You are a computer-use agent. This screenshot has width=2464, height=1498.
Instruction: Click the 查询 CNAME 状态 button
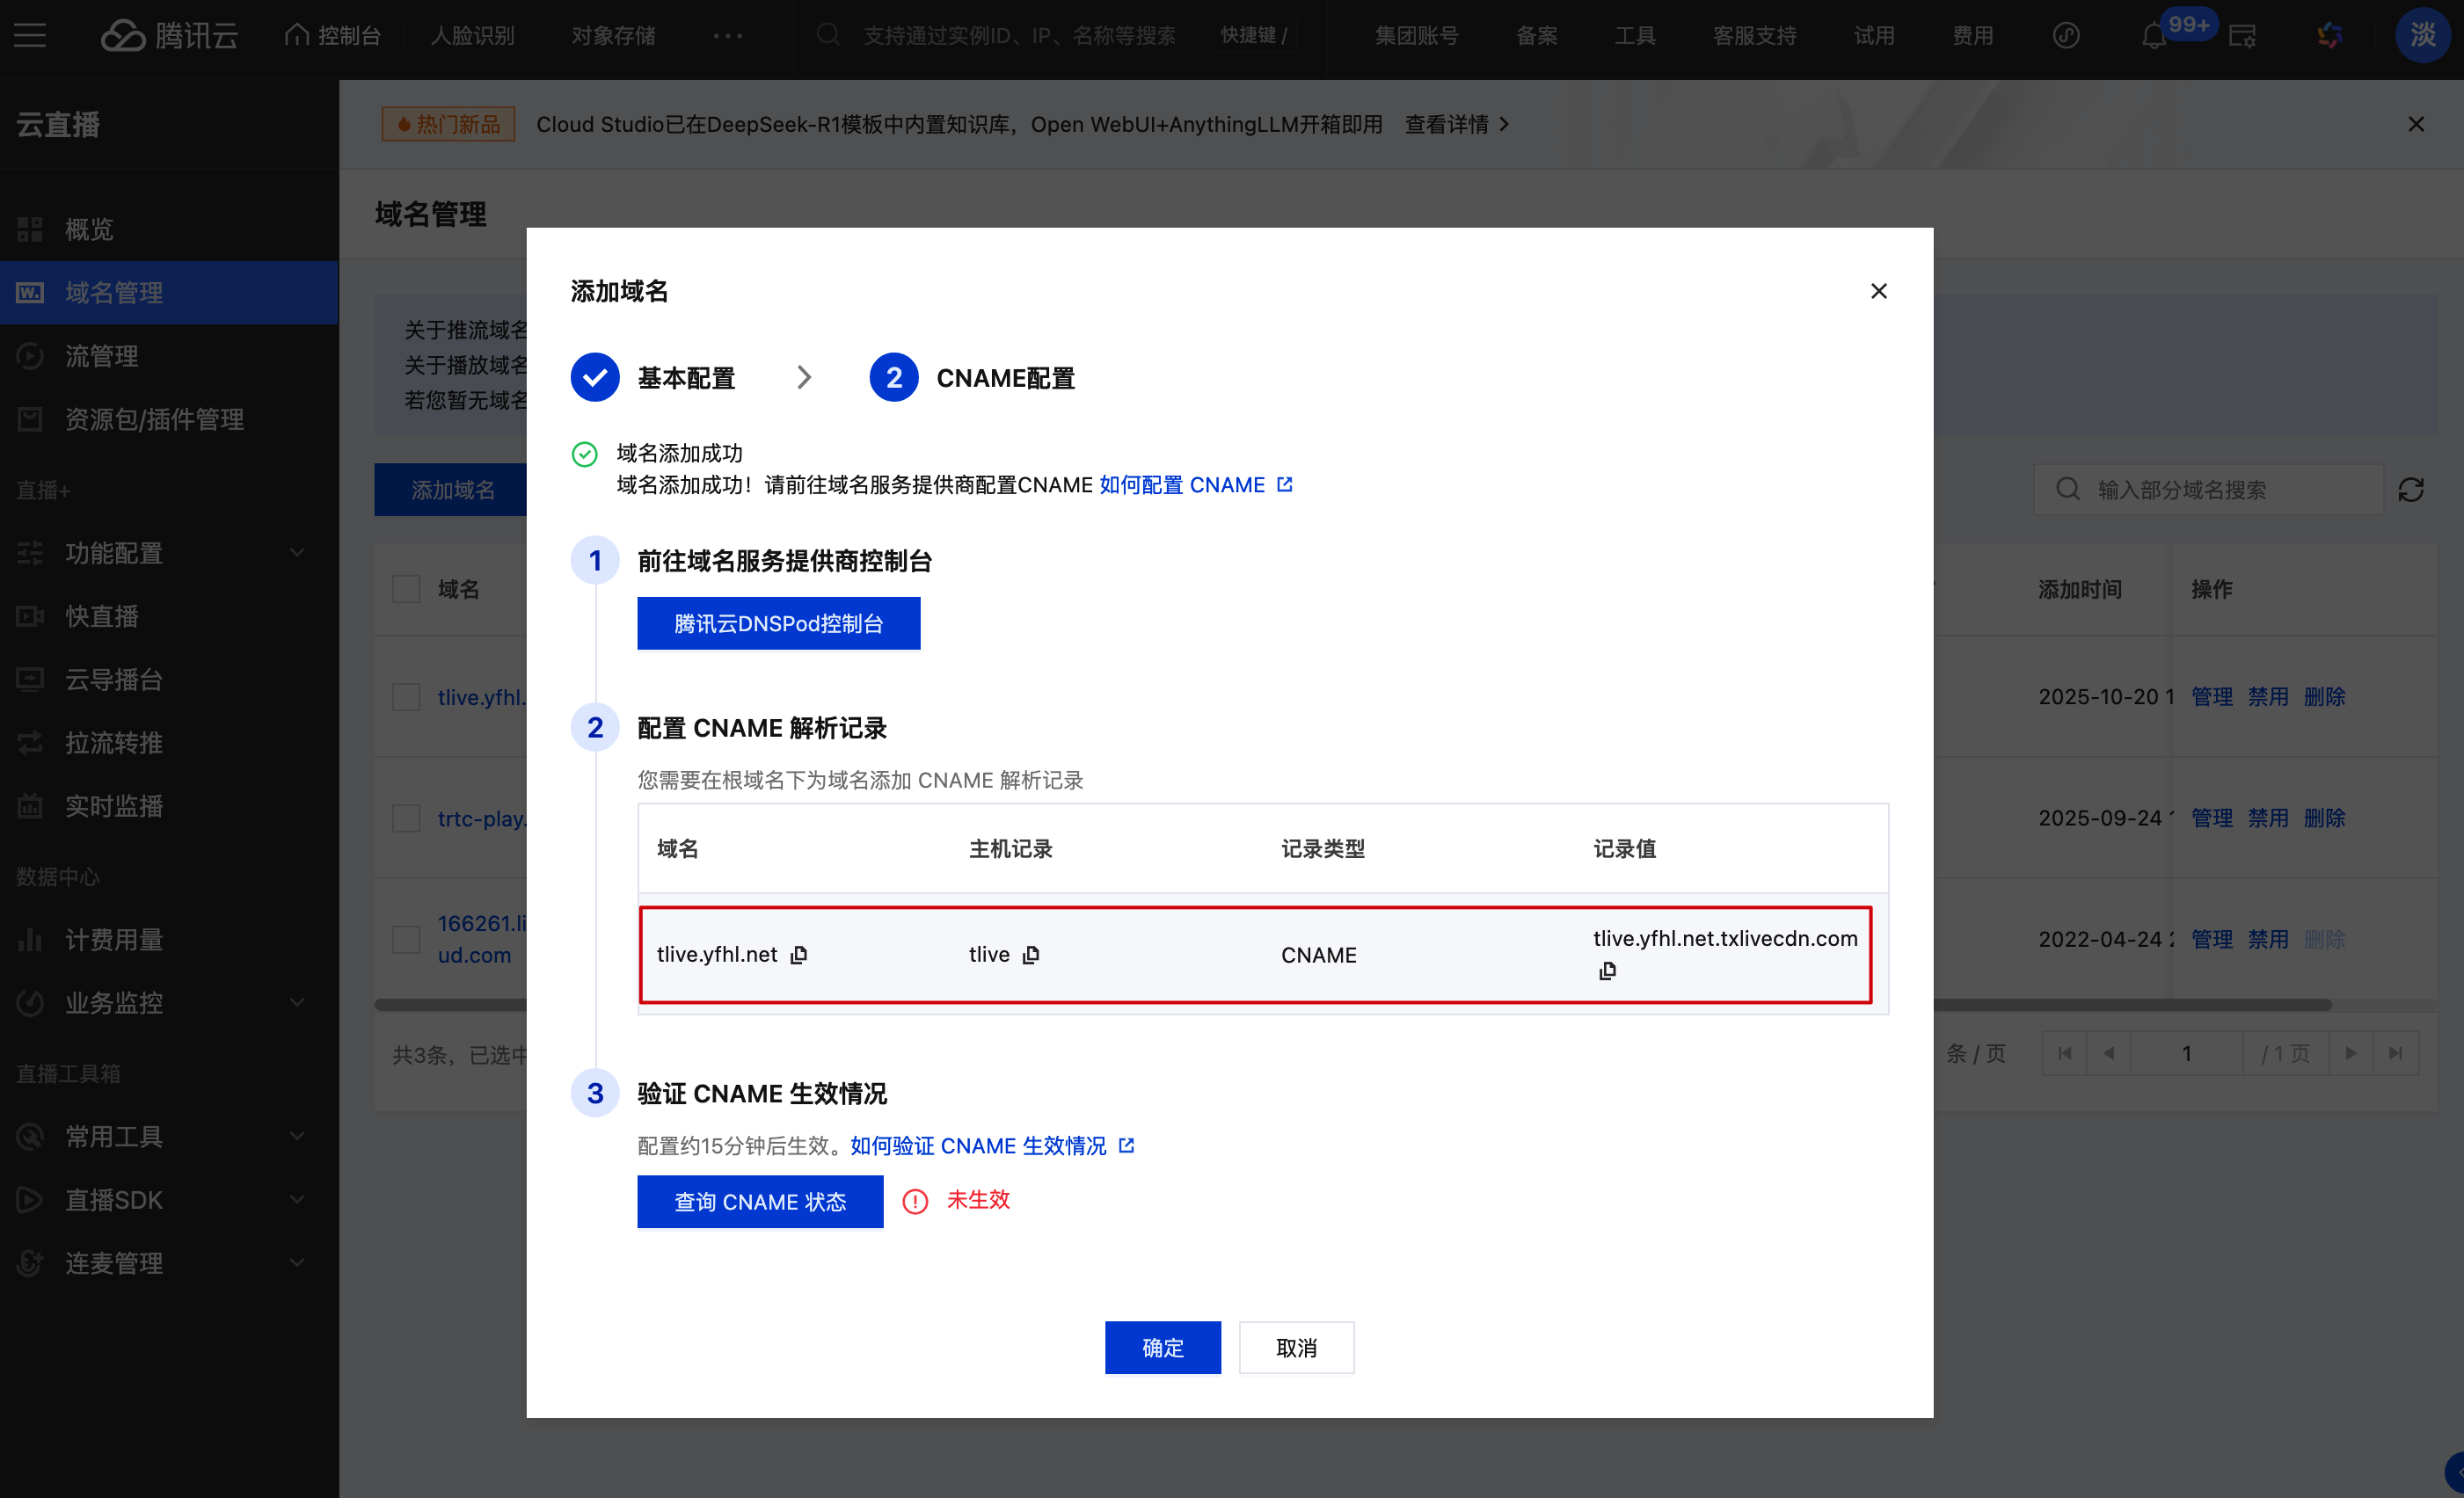coord(760,1201)
